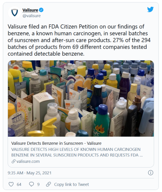Click the valisure.com domain text
Screen dimensions: 162x192
28,161
